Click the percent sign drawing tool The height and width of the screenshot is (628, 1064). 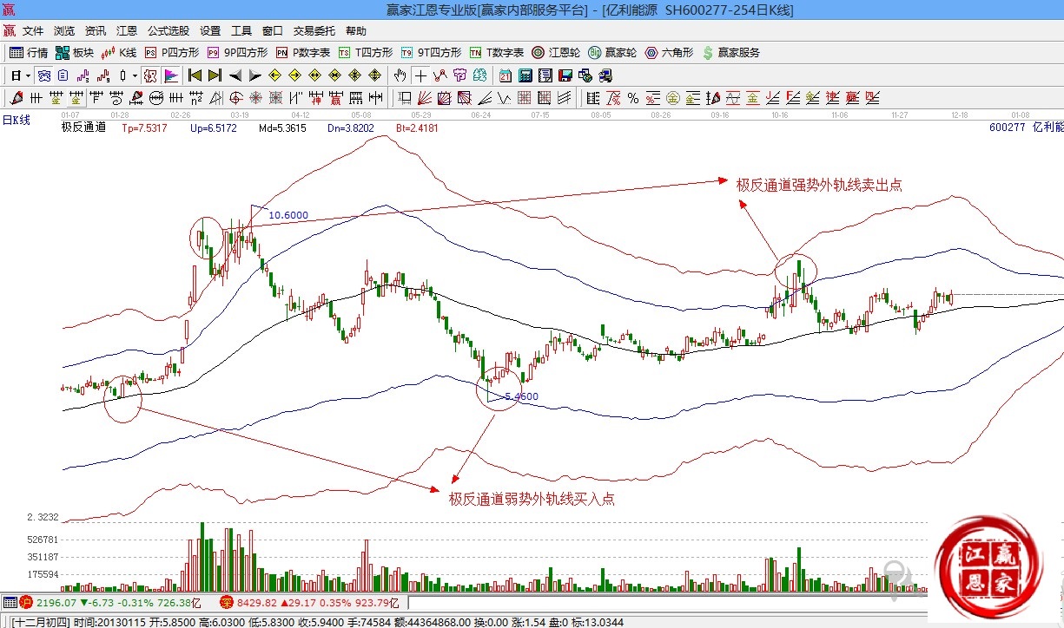tap(633, 97)
